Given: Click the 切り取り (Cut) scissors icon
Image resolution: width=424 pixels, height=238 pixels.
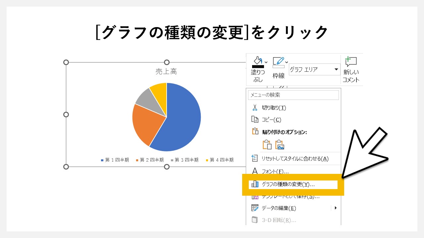Looking at the screenshot, I should tap(255, 107).
